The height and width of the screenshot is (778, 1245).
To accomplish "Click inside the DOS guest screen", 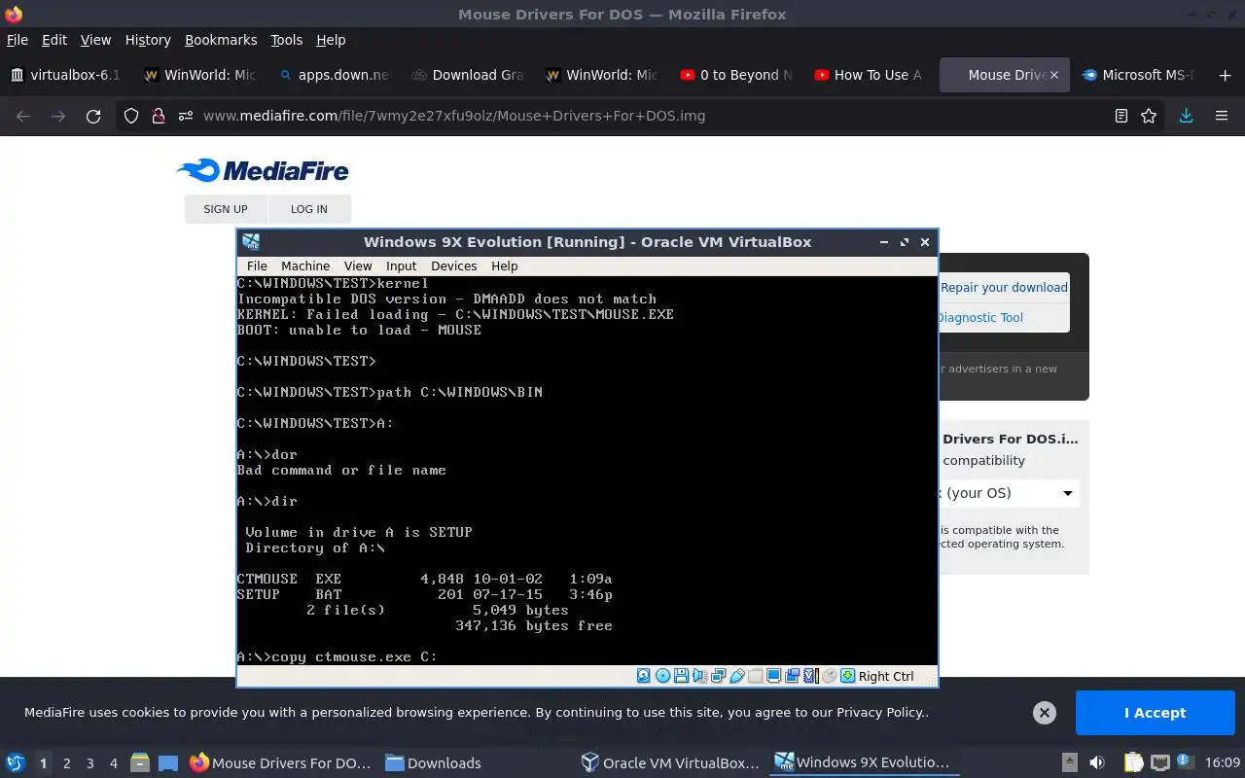I will [587, 470].
